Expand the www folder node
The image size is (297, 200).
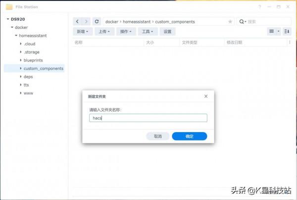21,93
